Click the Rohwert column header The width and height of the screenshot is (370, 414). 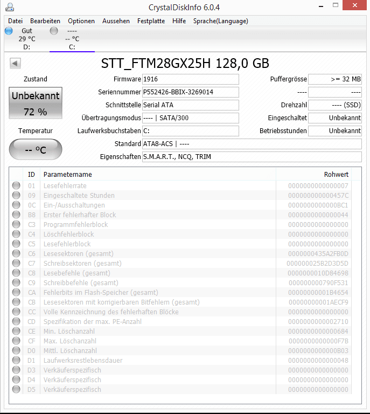click(313, 175)
